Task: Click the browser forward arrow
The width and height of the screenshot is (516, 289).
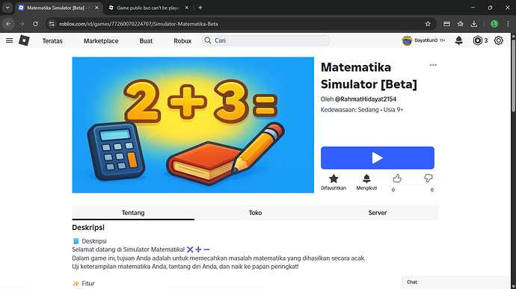Action: coord(22,24)
